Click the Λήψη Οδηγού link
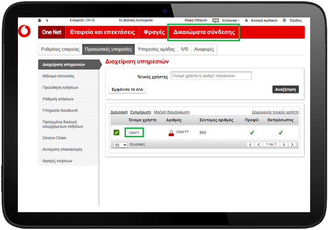328x230 pixels. click(196, 20)
